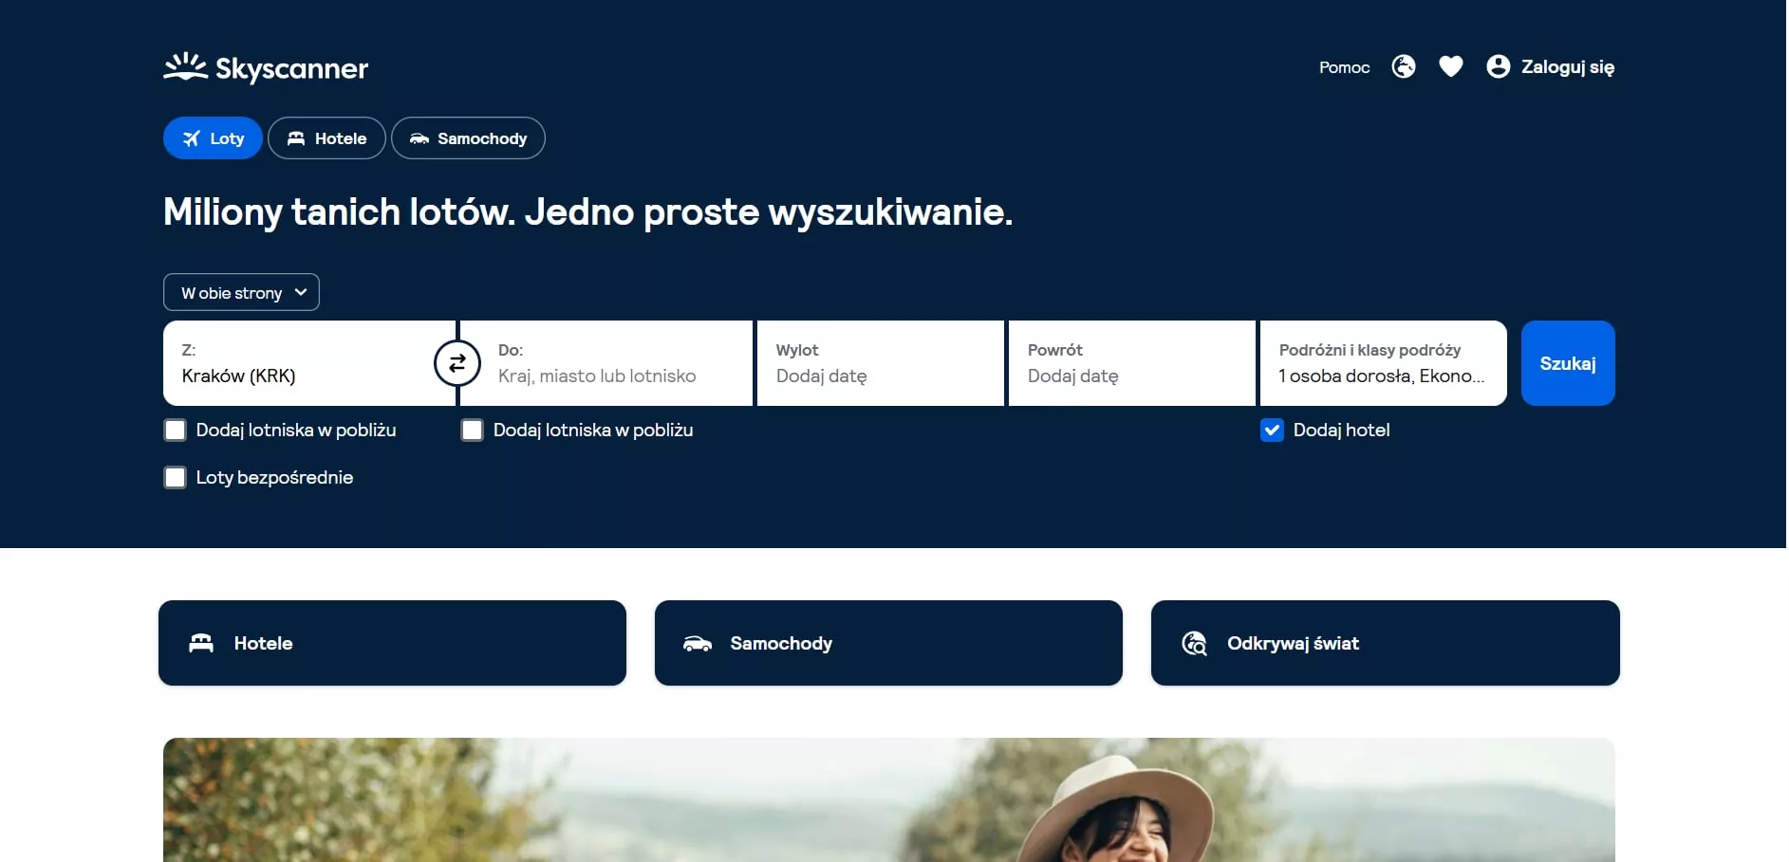Click the Skyscanner logo

pyautogui.click(x=265, y=66)
